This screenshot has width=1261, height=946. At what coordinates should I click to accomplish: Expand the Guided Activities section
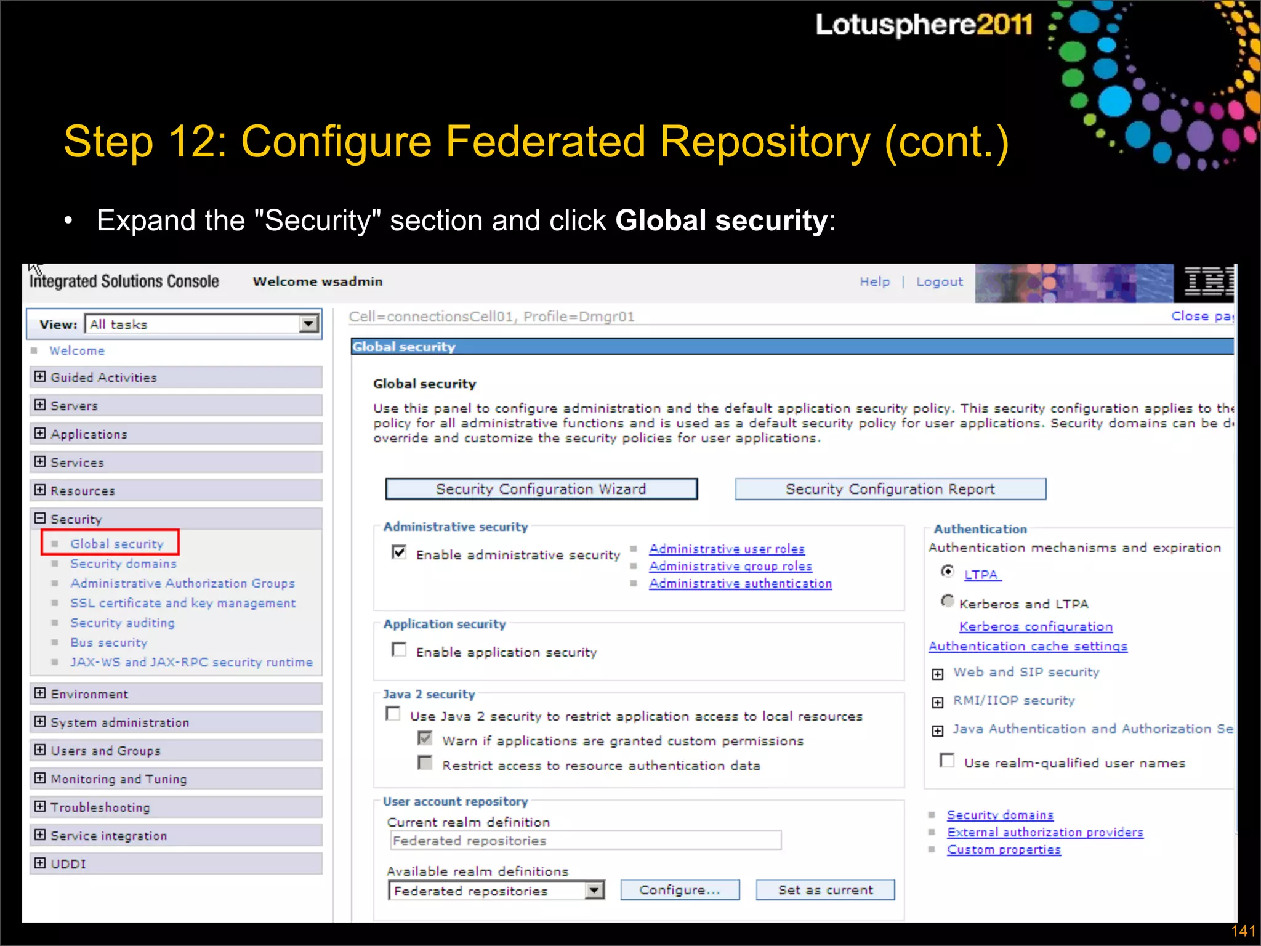coord(41,376)
